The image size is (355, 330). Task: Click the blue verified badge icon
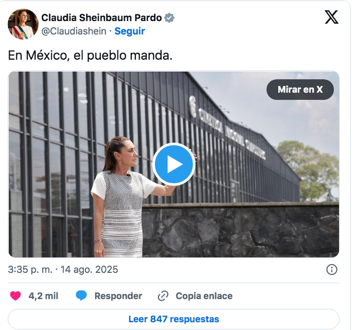click(169, 18)
